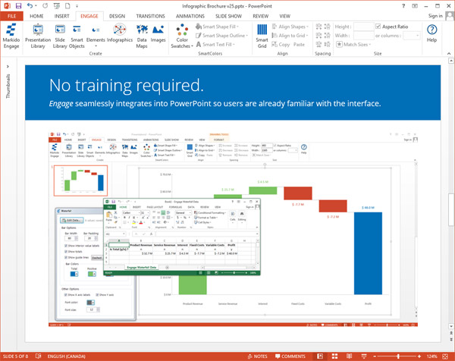455x361 pixels.
Task: Click ENGLISH (CANADA) language indicator
Action: click(x=67, y=356)
